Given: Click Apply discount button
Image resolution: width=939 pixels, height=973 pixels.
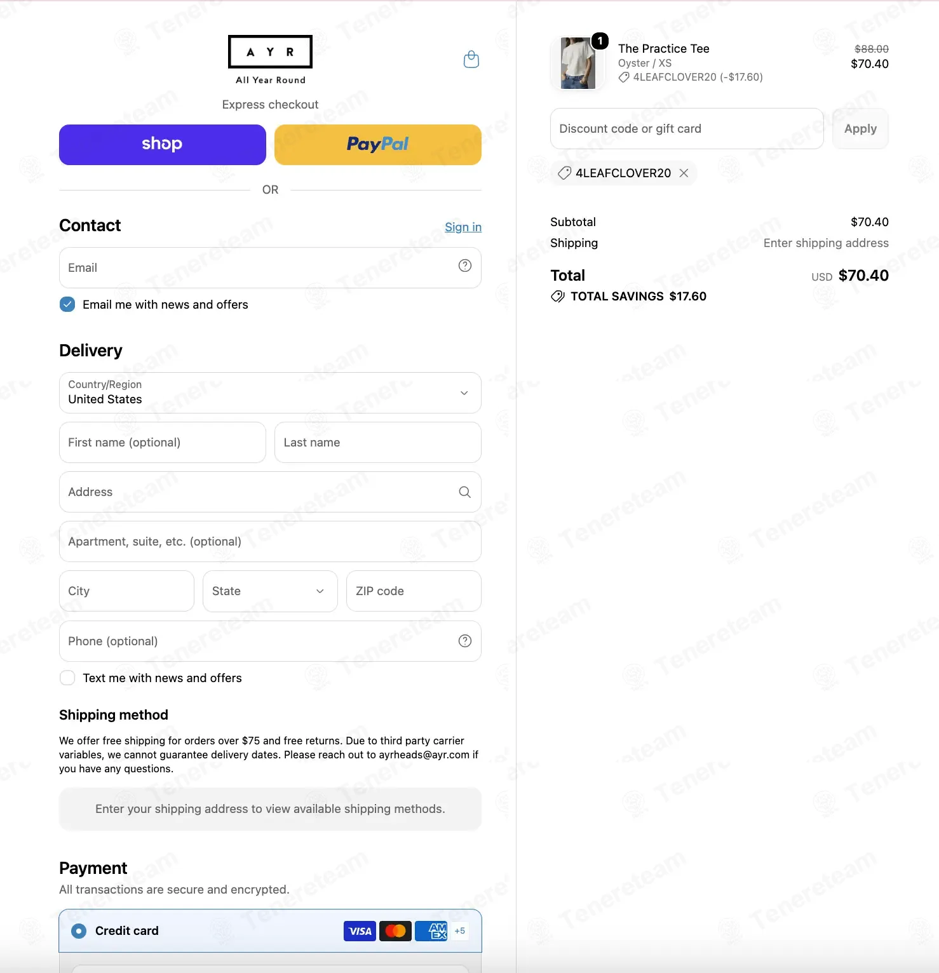Looking at the screenshot, I should point(860,129).
